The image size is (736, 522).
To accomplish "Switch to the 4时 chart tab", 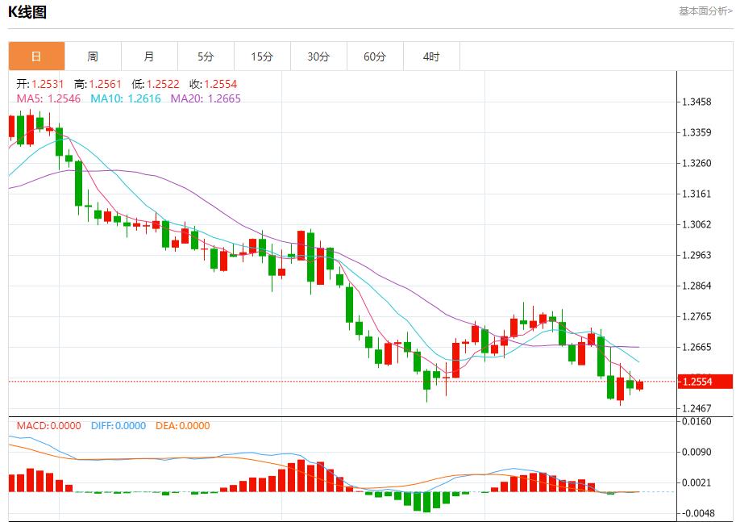I will pyautogui.click(x=431, y=56).
